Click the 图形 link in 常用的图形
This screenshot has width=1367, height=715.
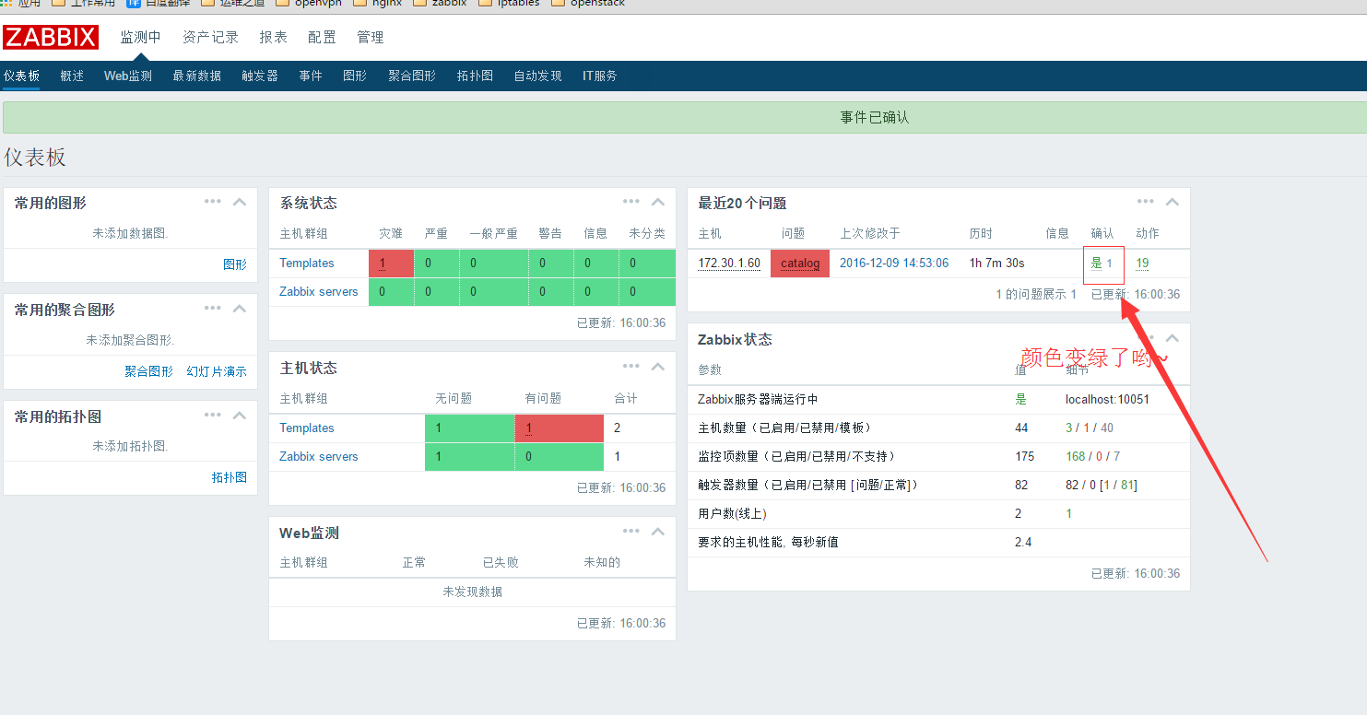point(235,264)
